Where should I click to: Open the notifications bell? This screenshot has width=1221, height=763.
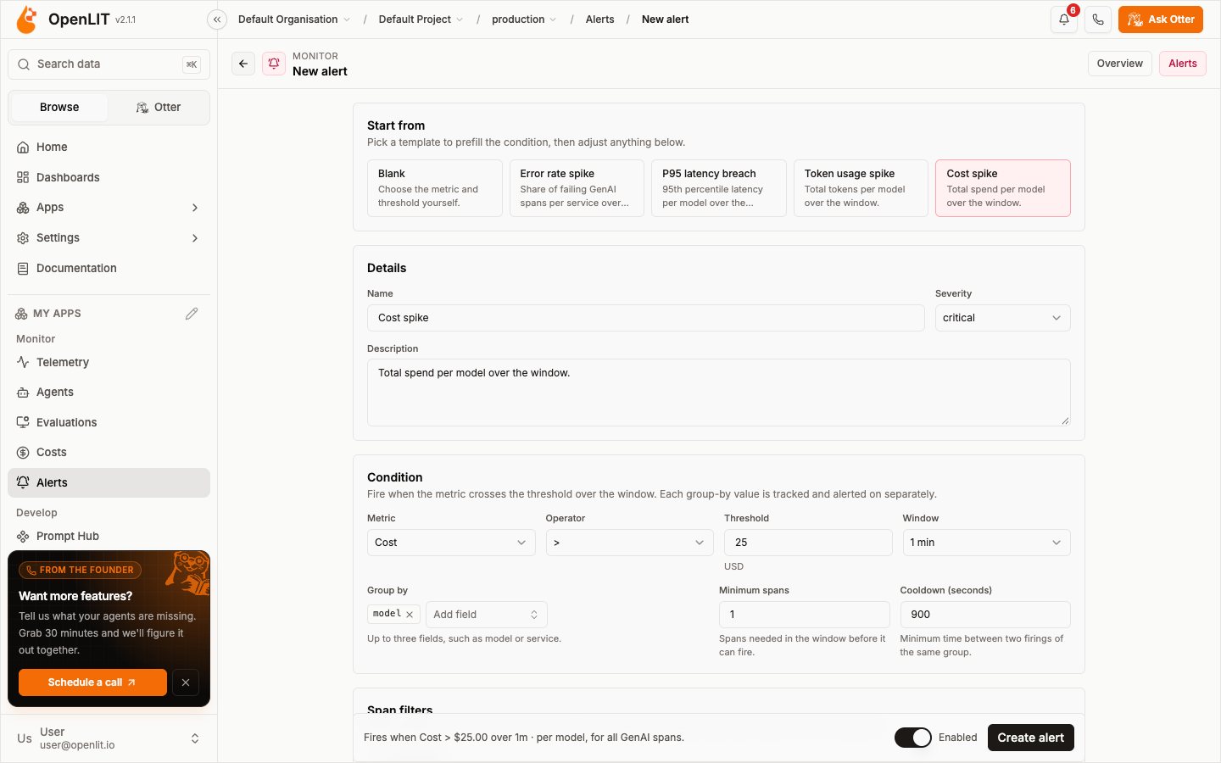click(x=1064, y=19)
